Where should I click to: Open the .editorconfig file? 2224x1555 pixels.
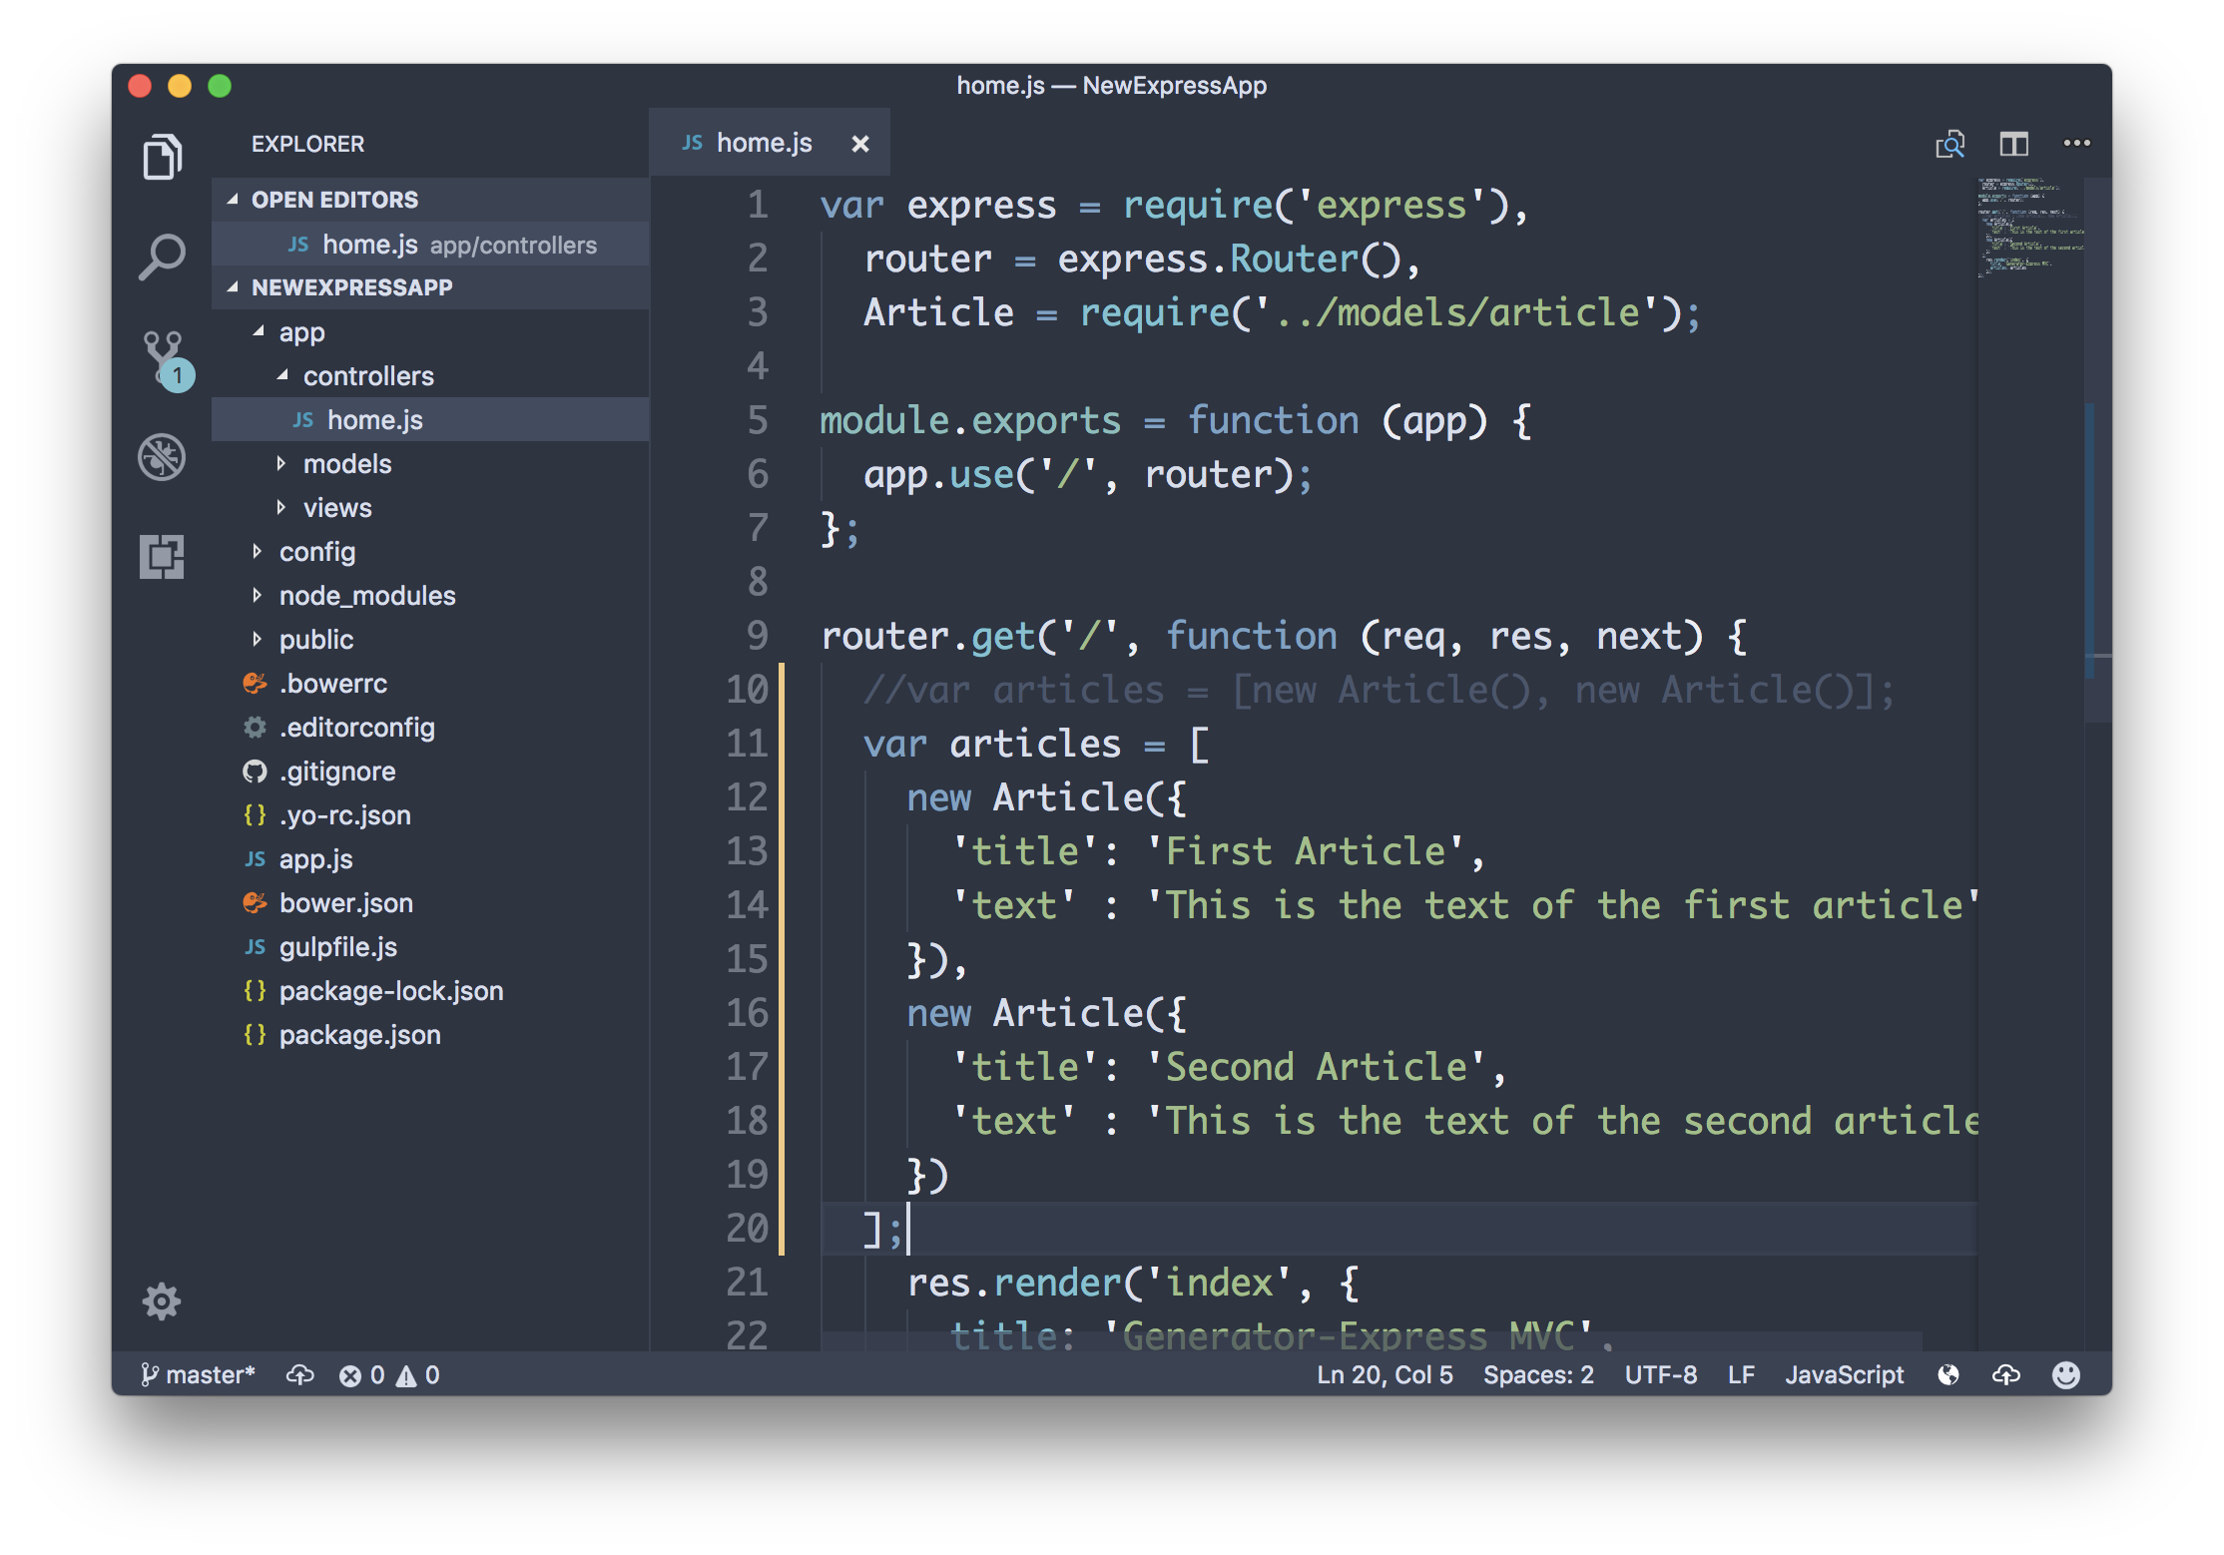point(431,727)
